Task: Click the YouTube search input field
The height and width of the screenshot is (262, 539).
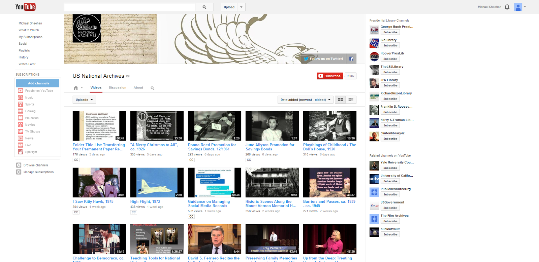Action: pyautogui.click(x=129, y=7)
